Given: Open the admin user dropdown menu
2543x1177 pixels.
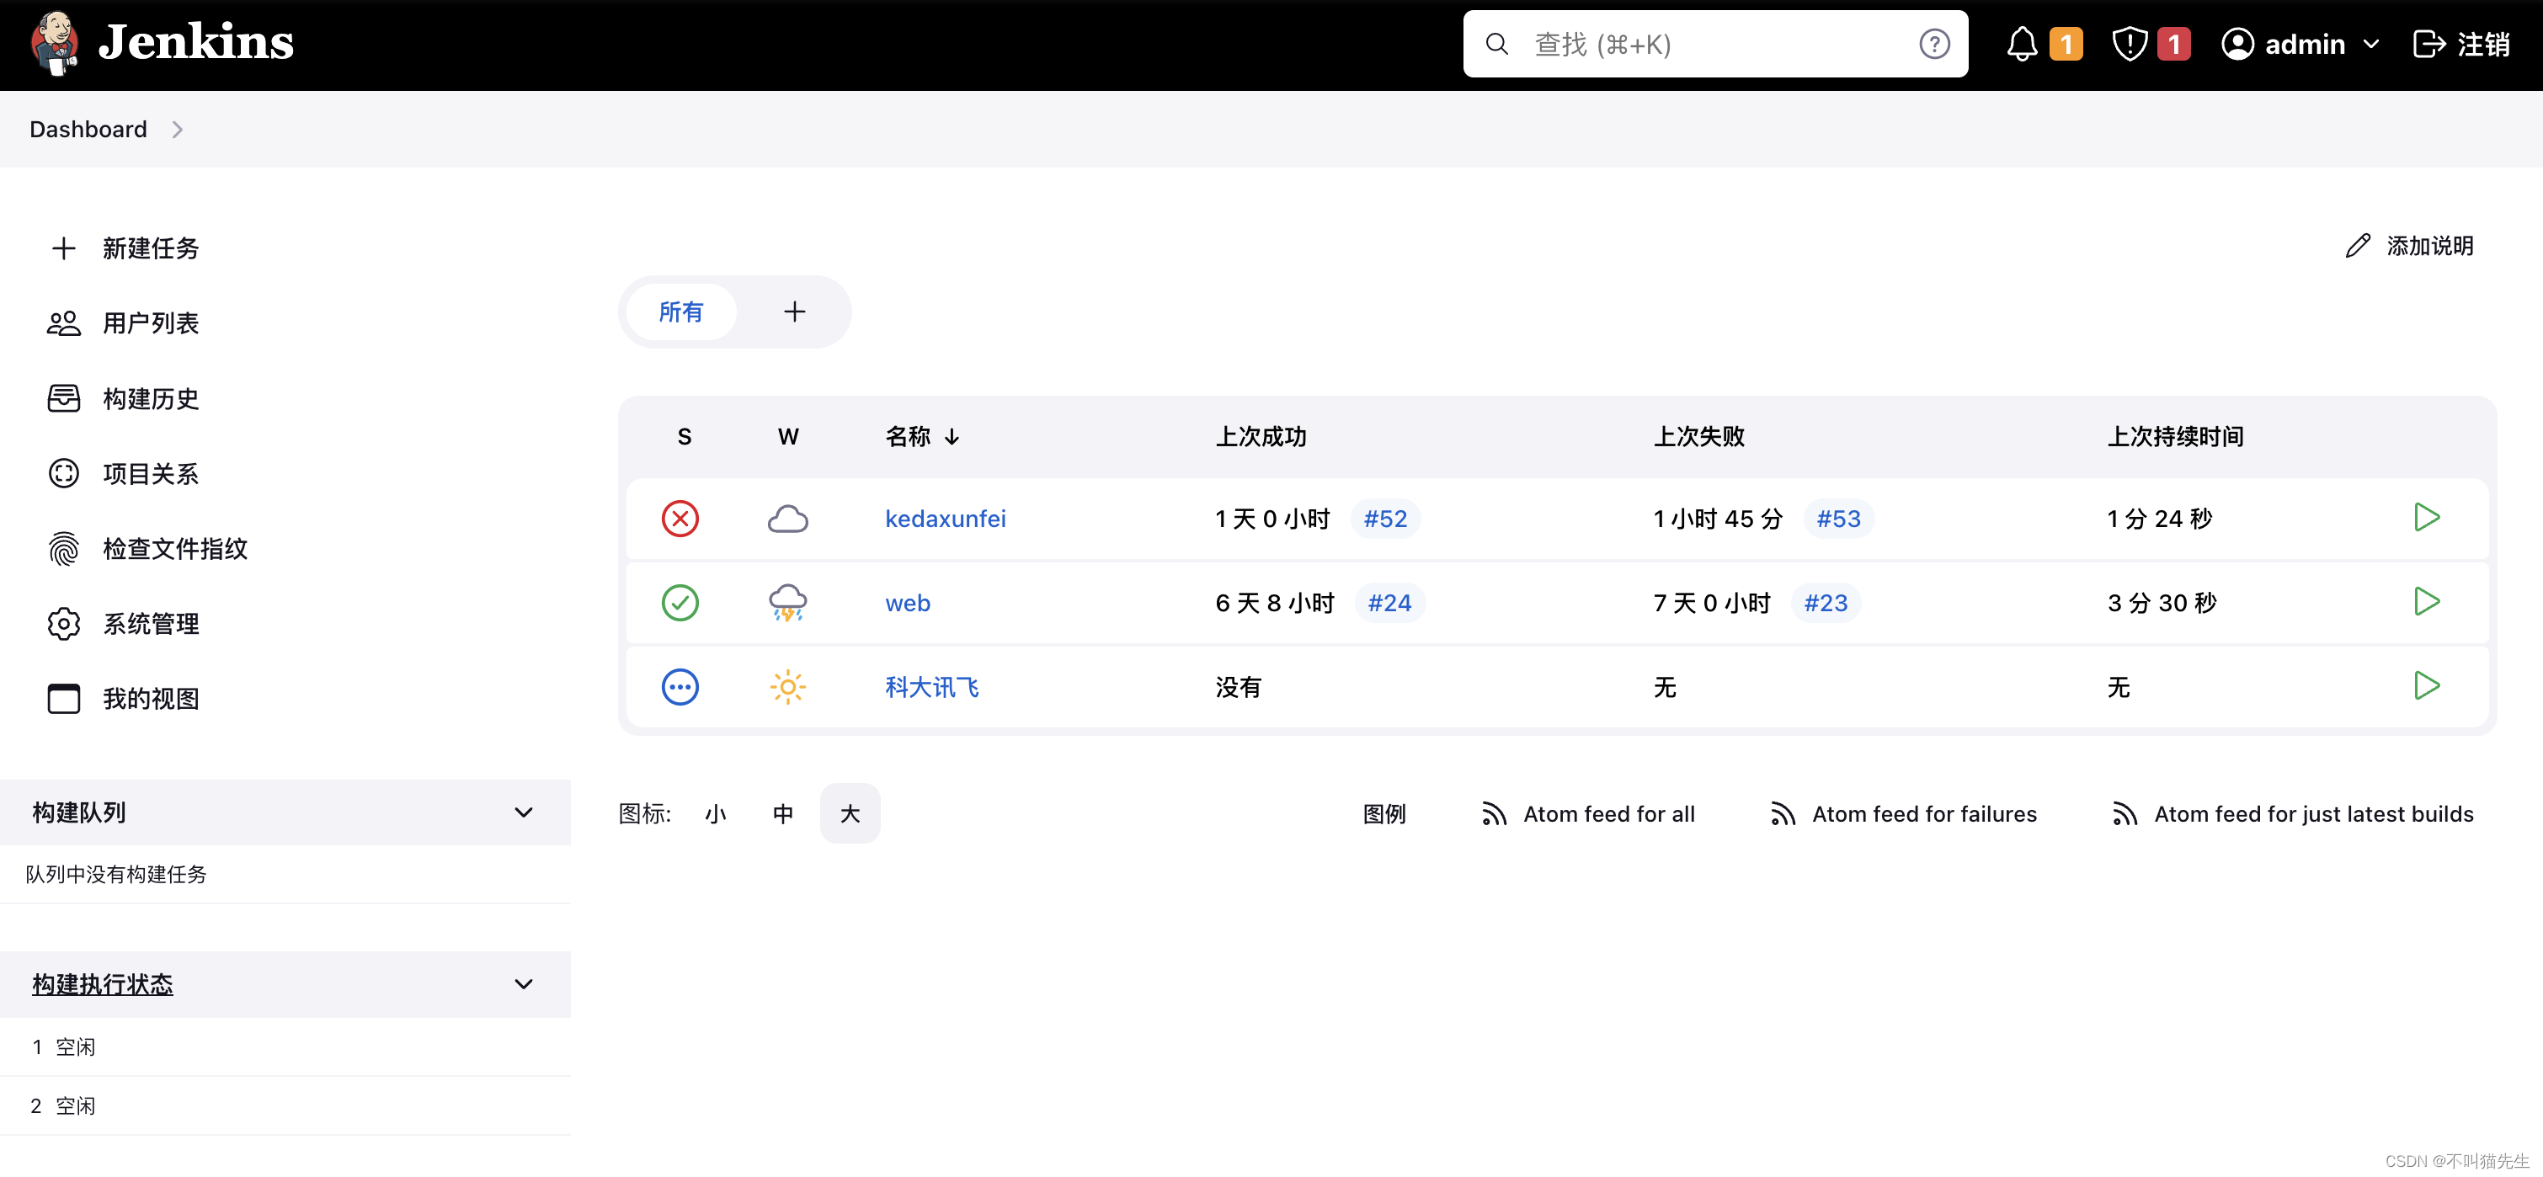Looking at the screenshot, I should click(2370, 45).
